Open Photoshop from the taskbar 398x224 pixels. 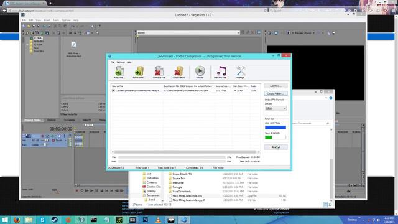[x=145, y=220]
